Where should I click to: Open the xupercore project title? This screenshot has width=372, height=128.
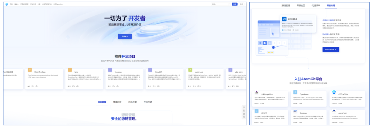pos(199,72)
